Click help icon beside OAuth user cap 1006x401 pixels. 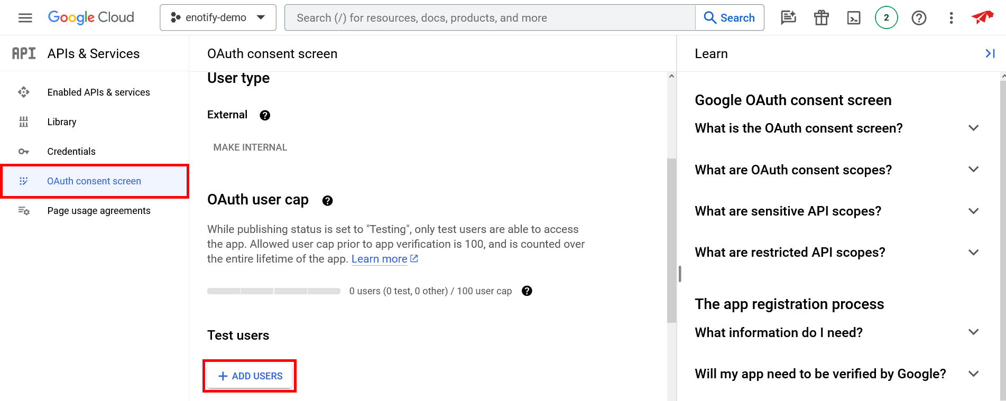pyautogui.click(x=327, y=201)
